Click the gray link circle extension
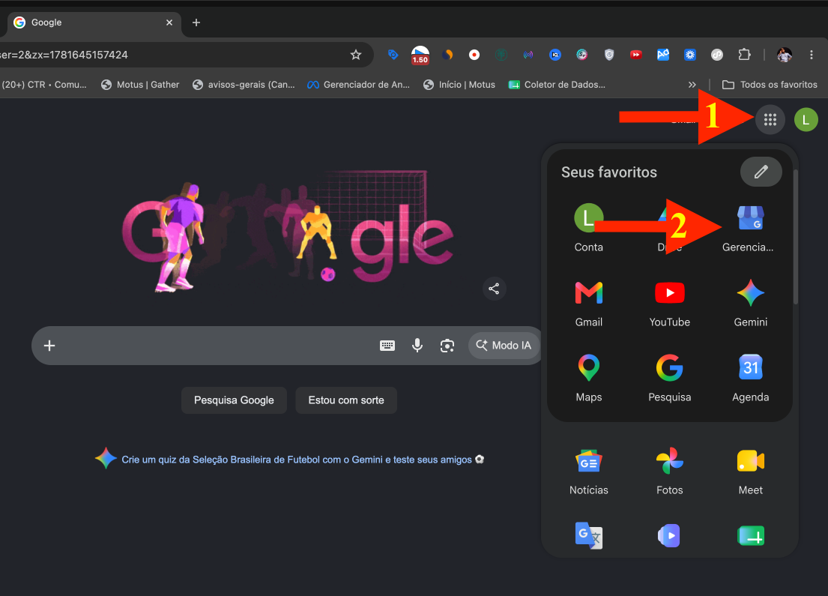 pyautogui.click(x=716, y=55)
